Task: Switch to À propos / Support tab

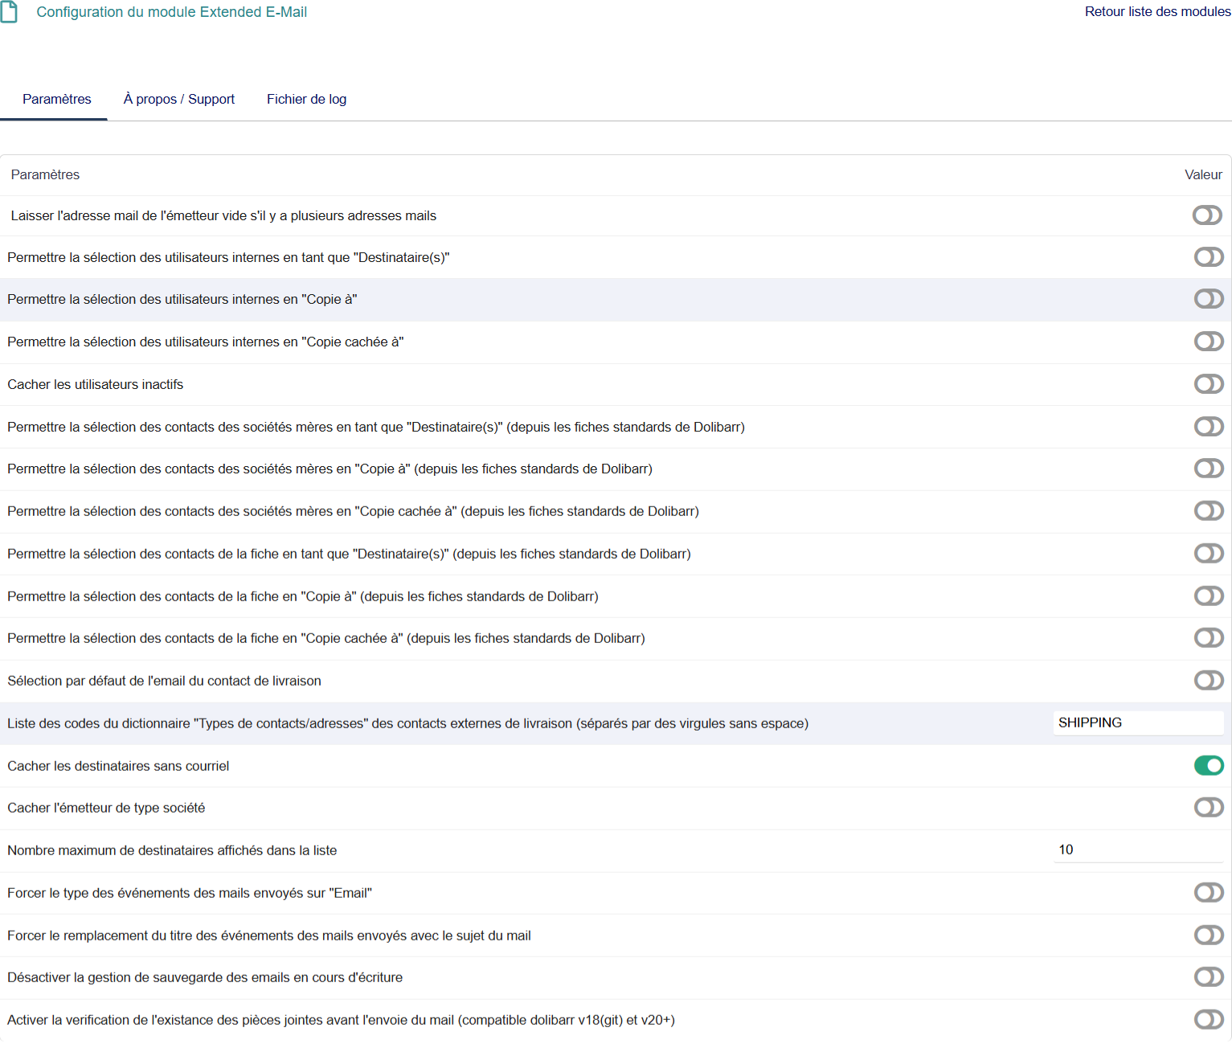Action: click(x=178, y=99)
